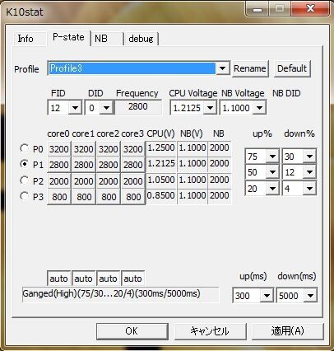The height and width of the screenshot is (351, 334).
Task: Expand the Profile dropdown list
Action: pyautogui.click(x=222, y=68)
